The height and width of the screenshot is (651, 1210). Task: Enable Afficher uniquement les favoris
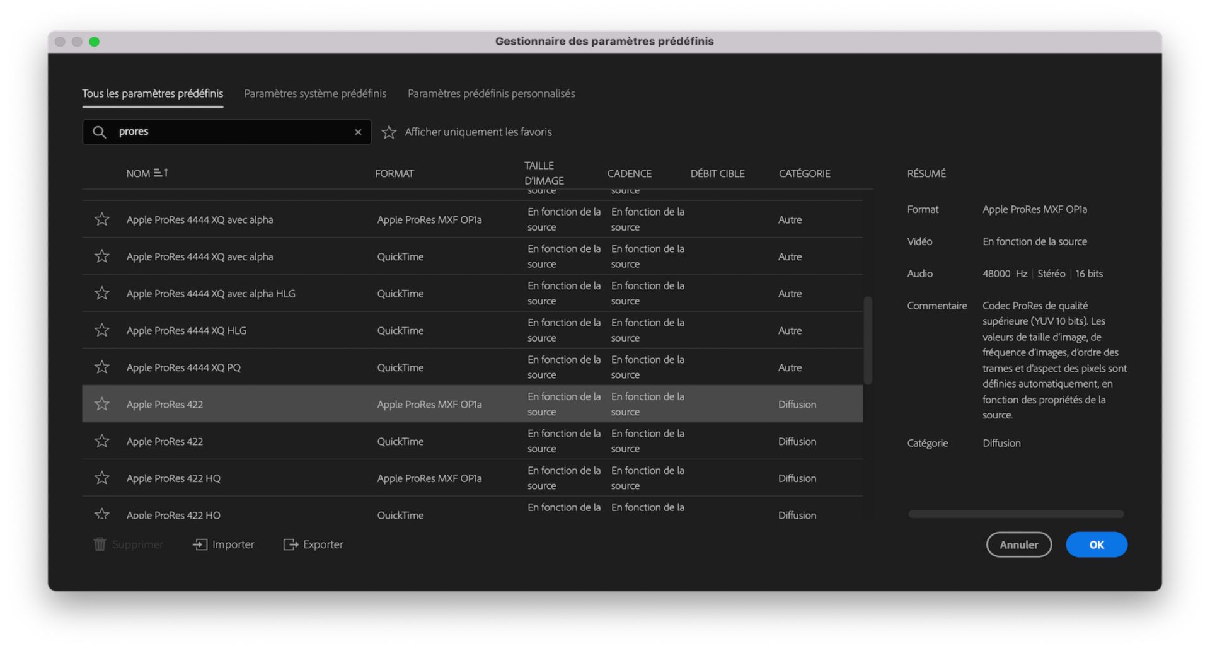(388, 132)
